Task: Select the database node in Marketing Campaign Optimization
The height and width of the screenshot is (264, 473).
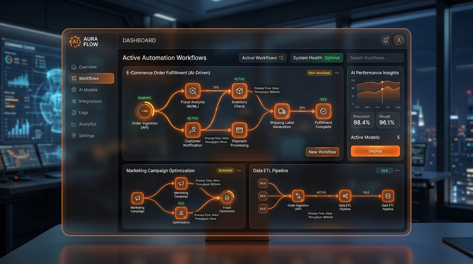Action: (227, 198)
